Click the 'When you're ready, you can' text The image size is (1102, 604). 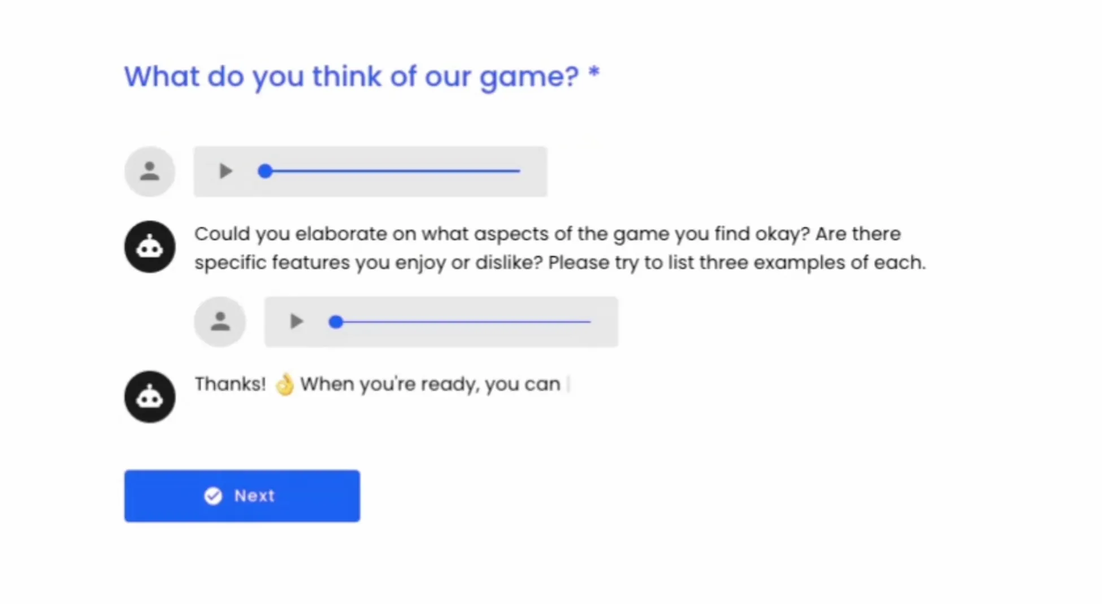[x=430, y=384]
